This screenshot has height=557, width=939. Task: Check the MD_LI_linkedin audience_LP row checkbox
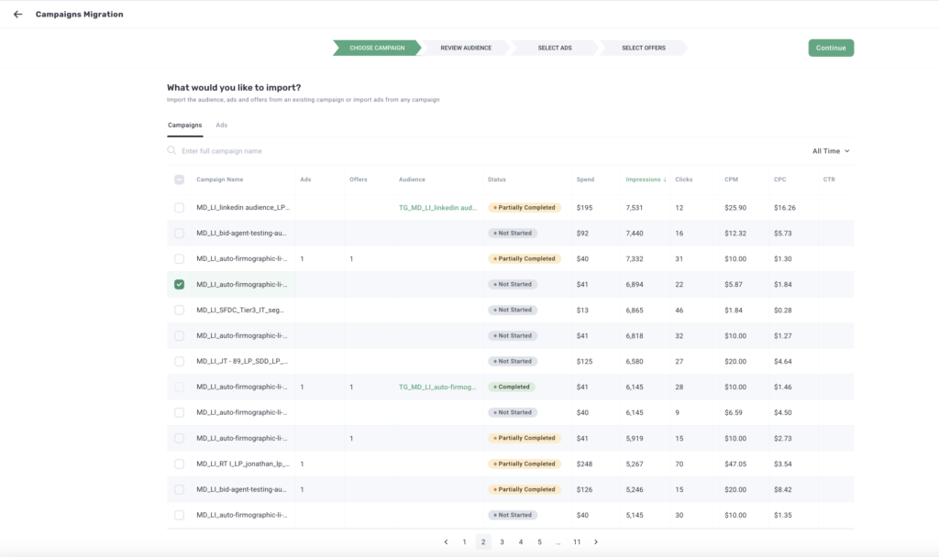[179, 208]
